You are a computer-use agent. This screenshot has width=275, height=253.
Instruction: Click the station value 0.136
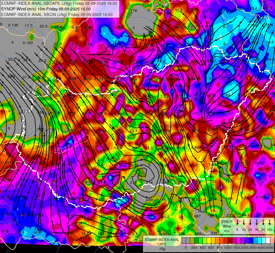pyautogui.click(x=13, y=25)
